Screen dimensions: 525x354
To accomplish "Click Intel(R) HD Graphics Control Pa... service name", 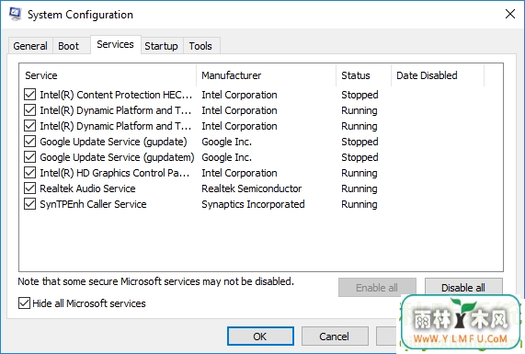I will [x=115, y=173].
